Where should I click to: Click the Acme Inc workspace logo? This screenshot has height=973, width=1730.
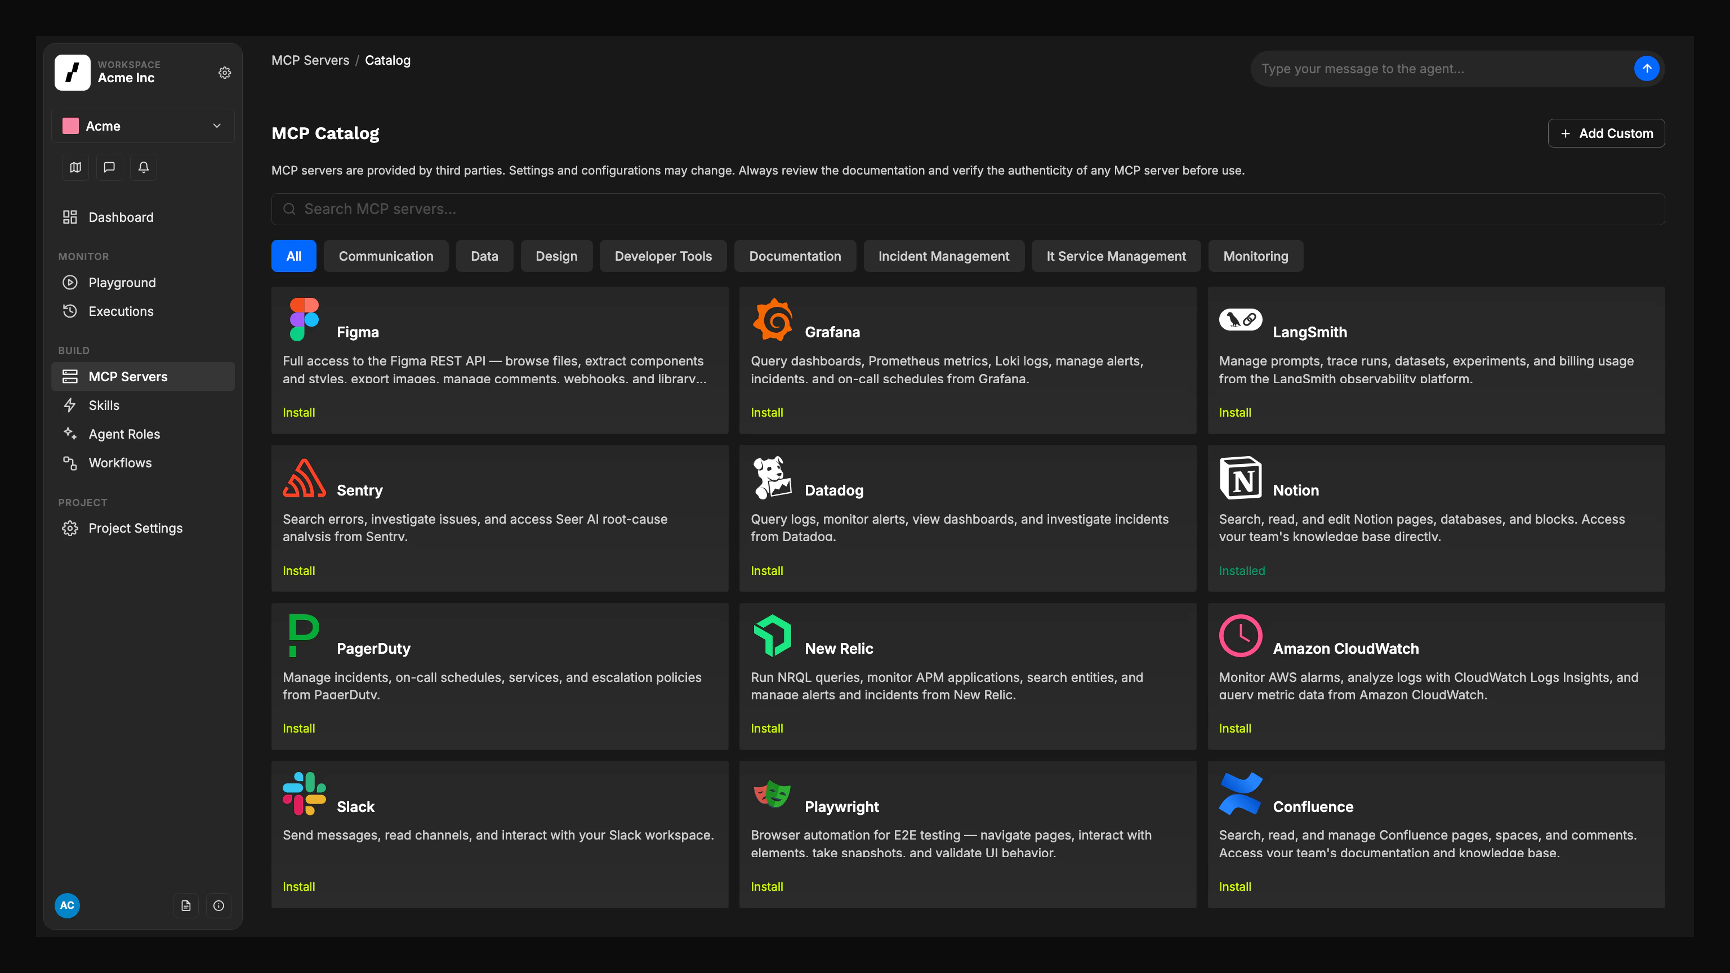tap(73, 73)
